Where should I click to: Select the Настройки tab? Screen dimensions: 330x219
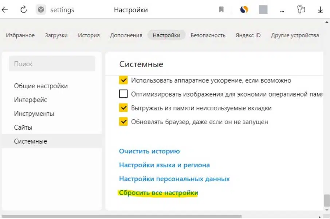pos(166,35)
